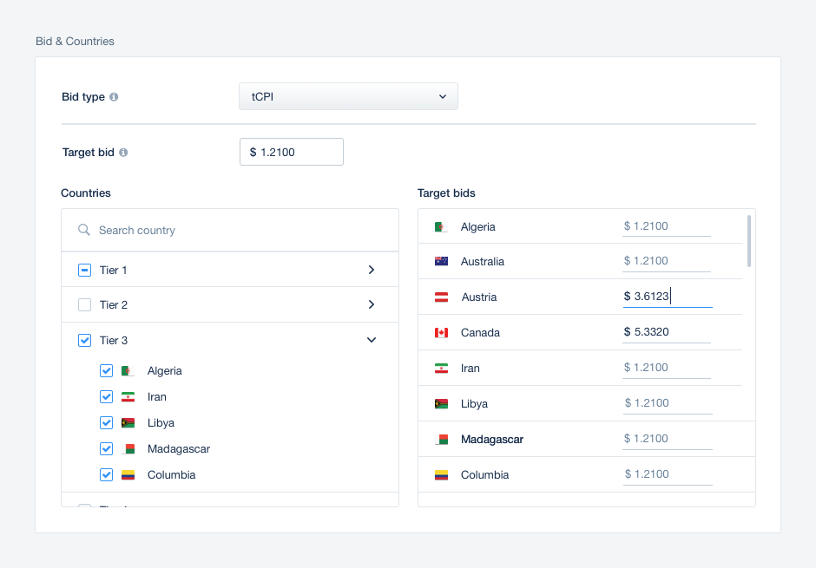
Task: Collapse Tier 3 with its chevron
Action: 371,340
